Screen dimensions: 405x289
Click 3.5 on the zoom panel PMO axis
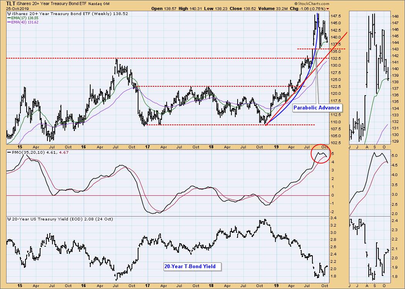pos(395,185)
